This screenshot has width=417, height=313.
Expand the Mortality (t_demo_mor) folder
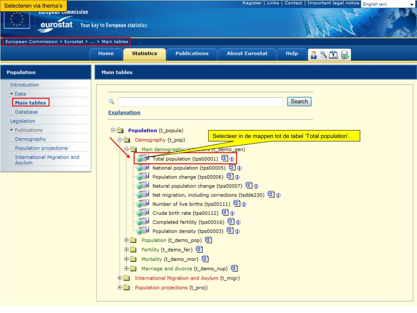pyautogui.click(x=126, y=259)
